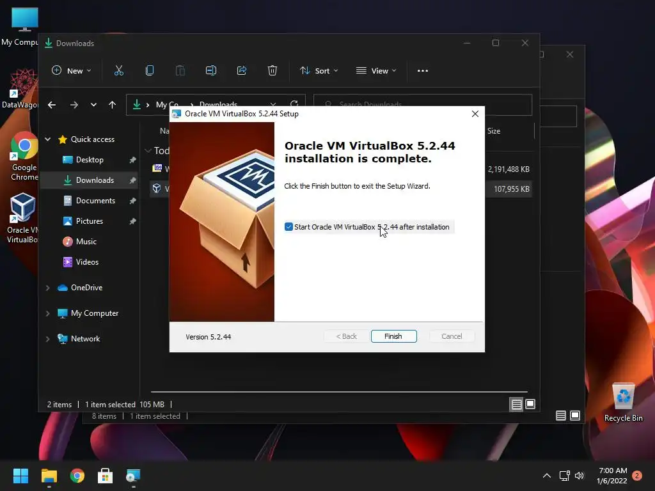Select the VirtualBox installer file icon

pos(157,189)
